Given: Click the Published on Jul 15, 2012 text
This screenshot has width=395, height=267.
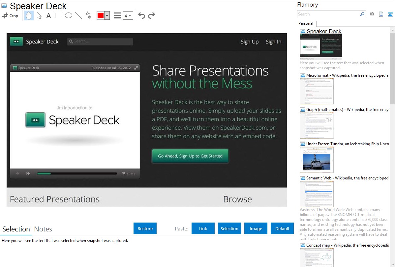Looking at the screenshot, I should click(x=111, y=68).
